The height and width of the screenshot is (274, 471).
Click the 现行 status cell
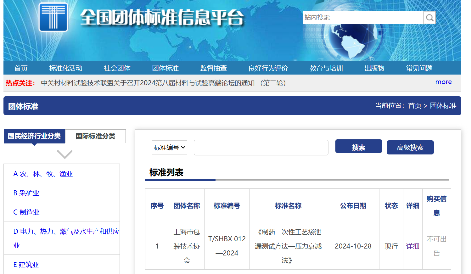tap(391, 246)
